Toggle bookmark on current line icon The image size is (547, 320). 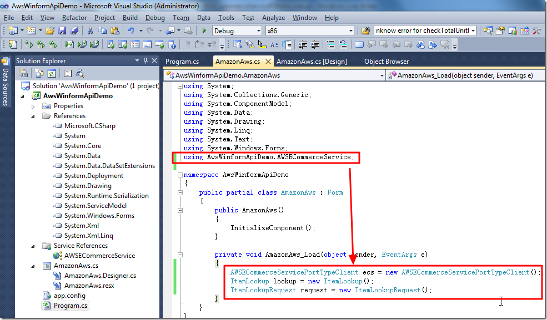click(x=359, y=44)
